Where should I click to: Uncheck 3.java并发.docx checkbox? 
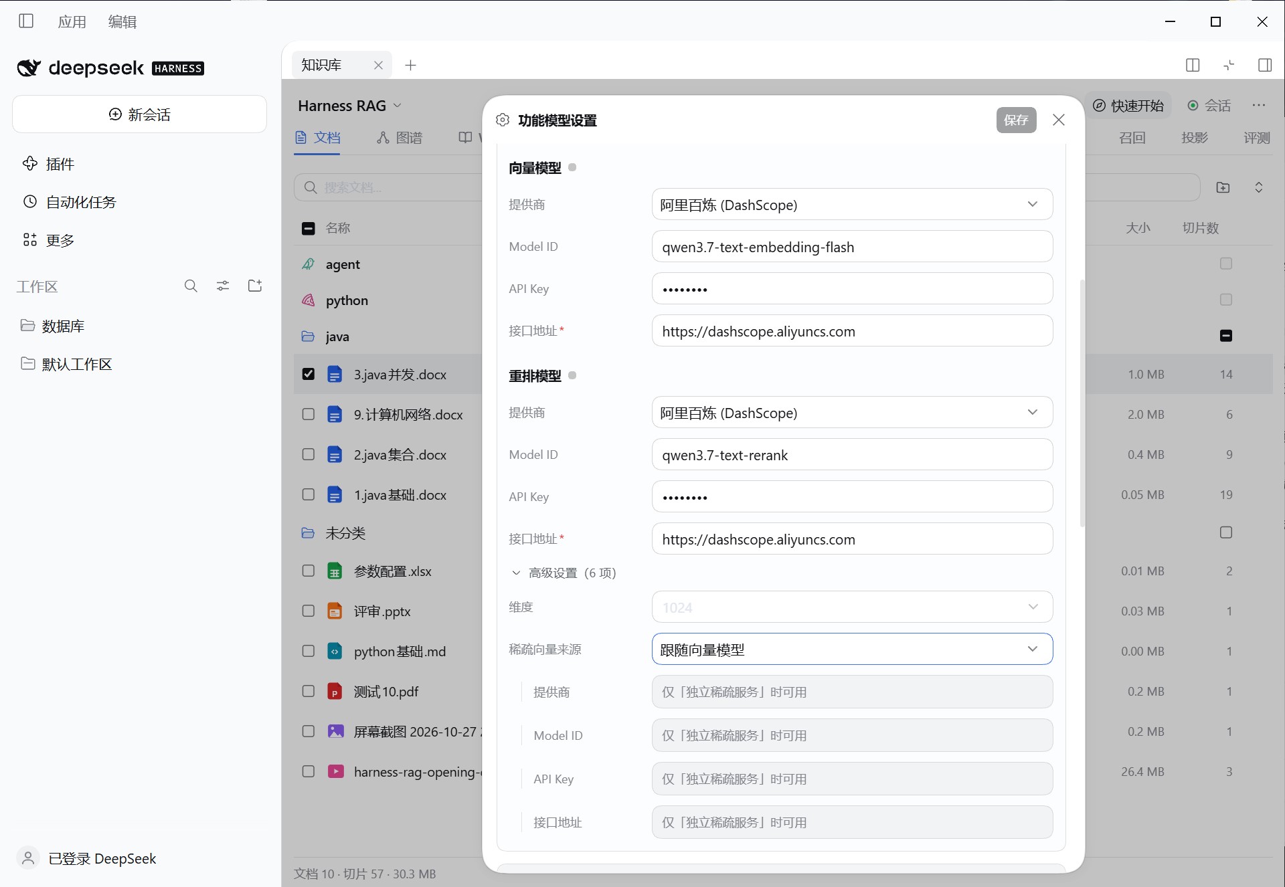pyautogui.click(x=309, y=374)
